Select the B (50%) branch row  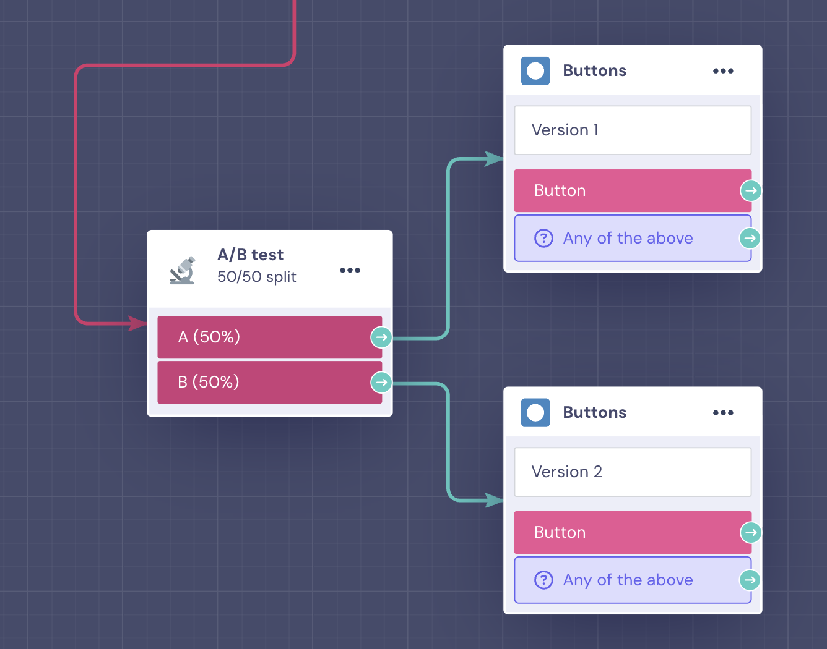270,383
